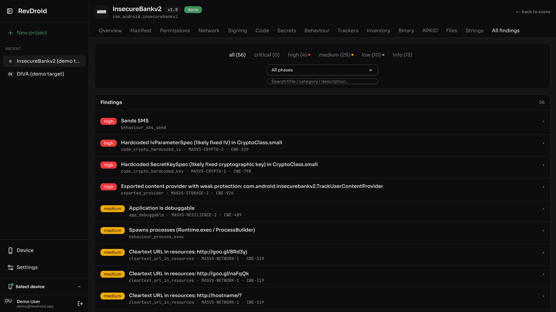The width and height of the screenshot is (556, 312).
Task: Open the Permissions tab
Action: point(175,31)
